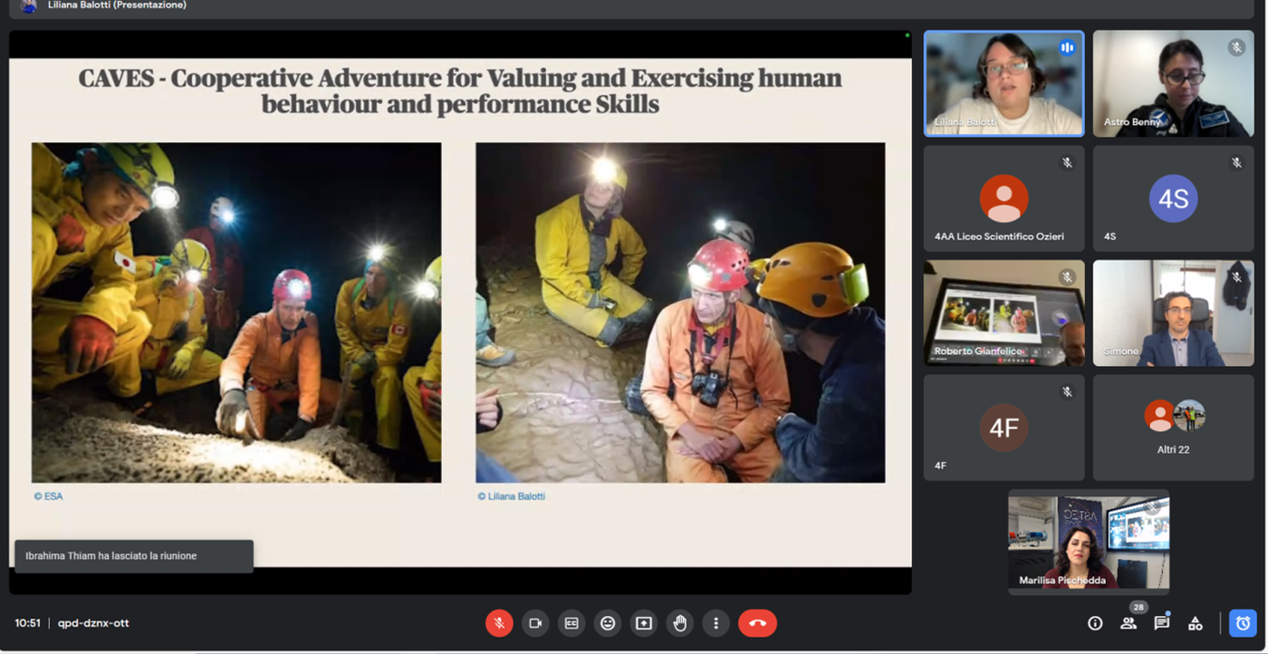Show the participants list with 28 people

pyautogui.click(x=1129, y=623)
